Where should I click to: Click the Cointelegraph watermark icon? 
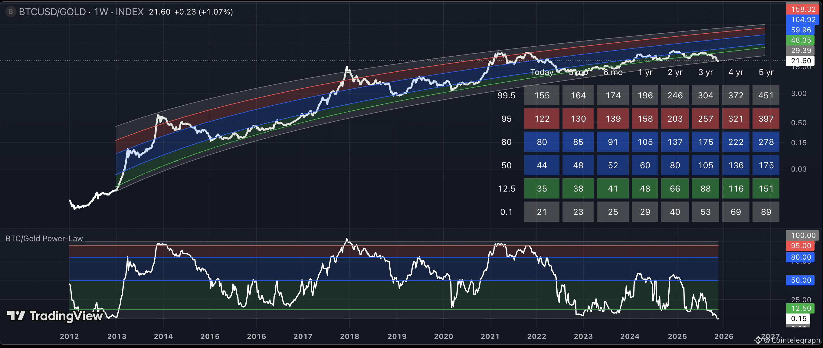pyautogui.click(x=758, y=340)
